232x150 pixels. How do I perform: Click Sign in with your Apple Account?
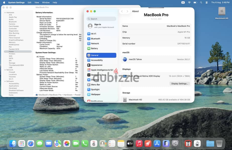coord(101,26)
